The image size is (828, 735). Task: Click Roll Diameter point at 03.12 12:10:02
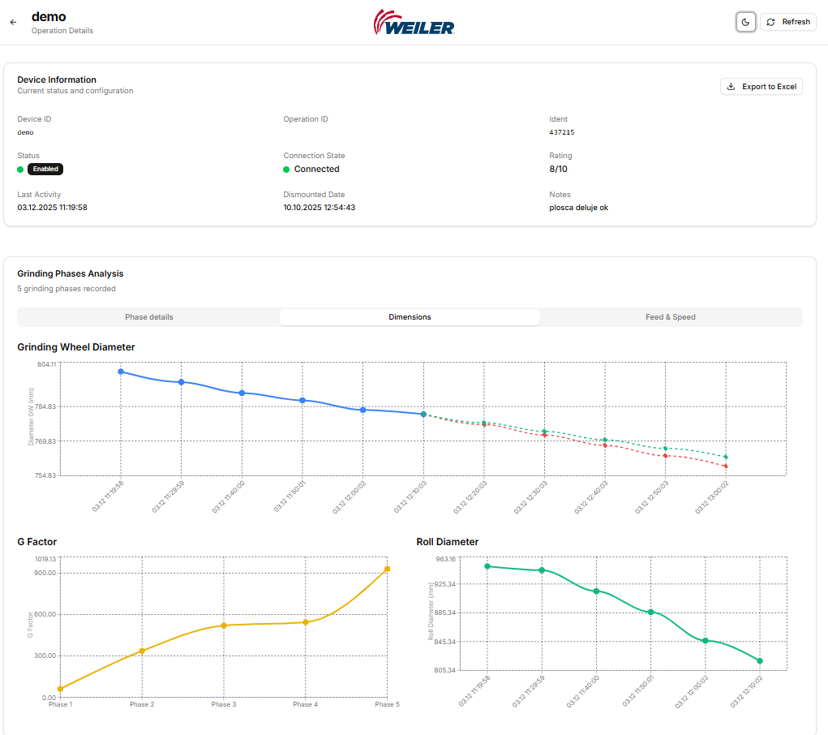tap(760, 661)
